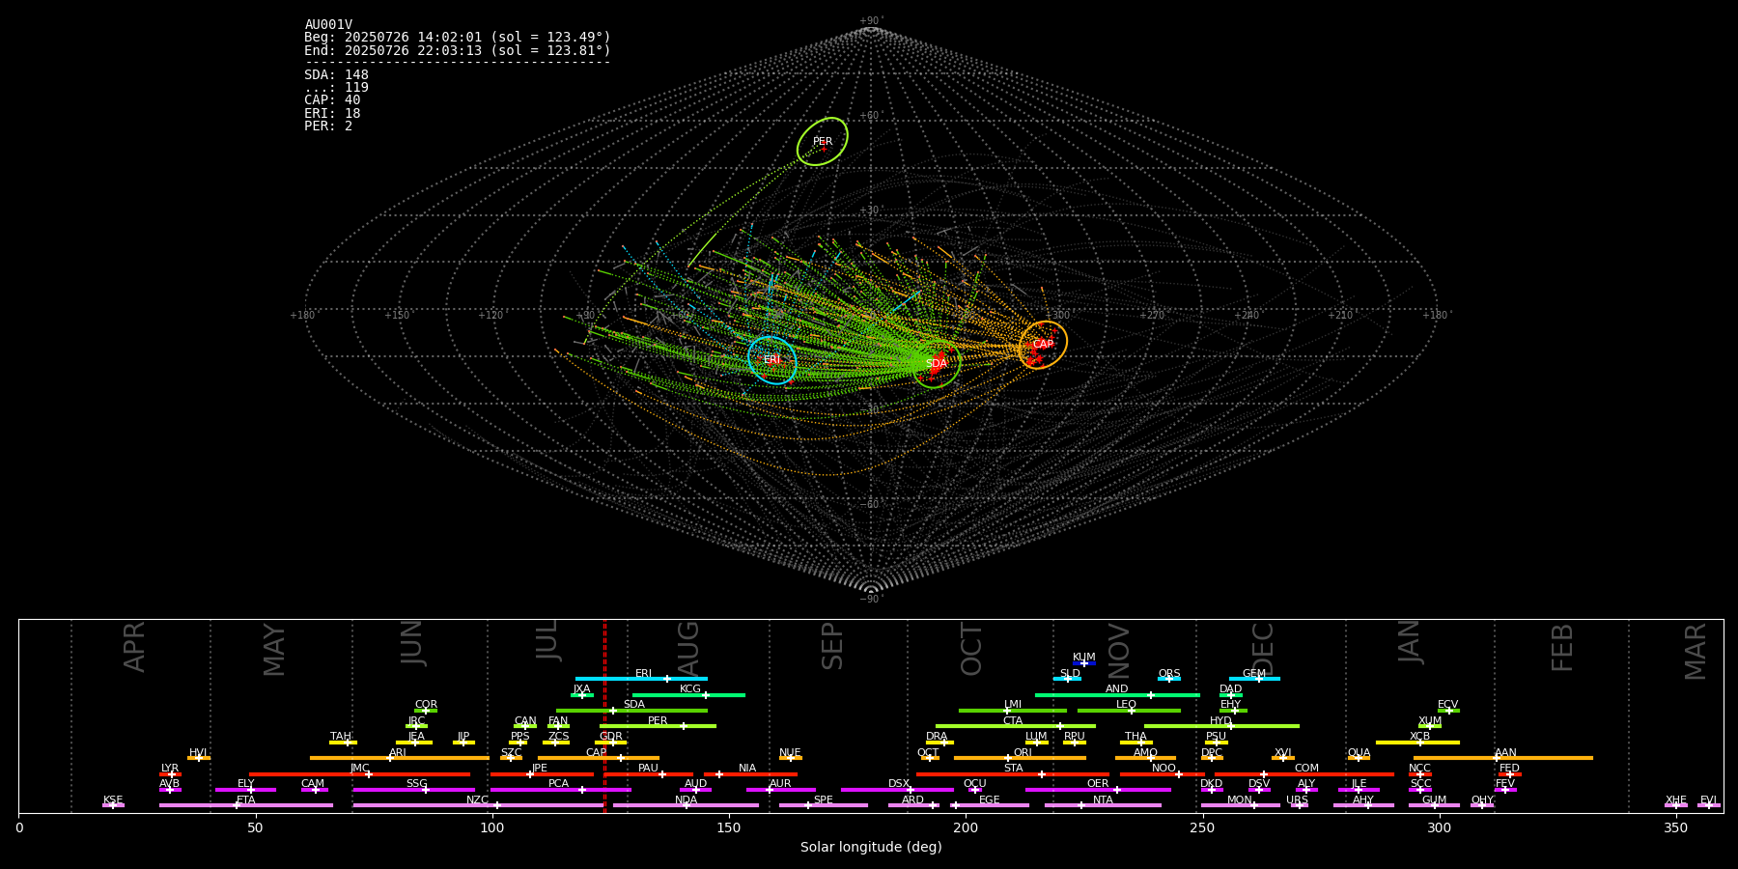Click the green SDA bar in timeline

pos(631,711)
